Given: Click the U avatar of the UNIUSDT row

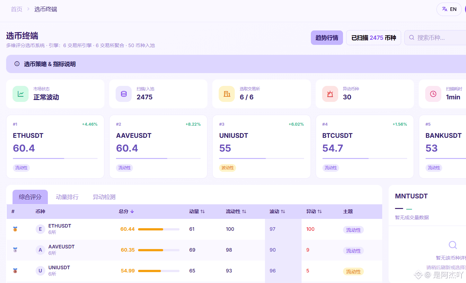Looking at the screenshot, I should tap(40, 271).
